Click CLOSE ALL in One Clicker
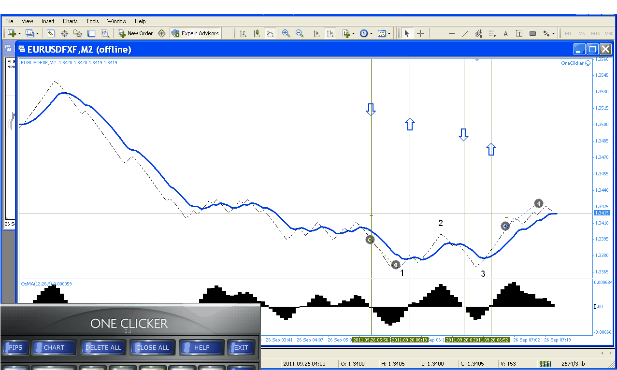 pos(152,347)
